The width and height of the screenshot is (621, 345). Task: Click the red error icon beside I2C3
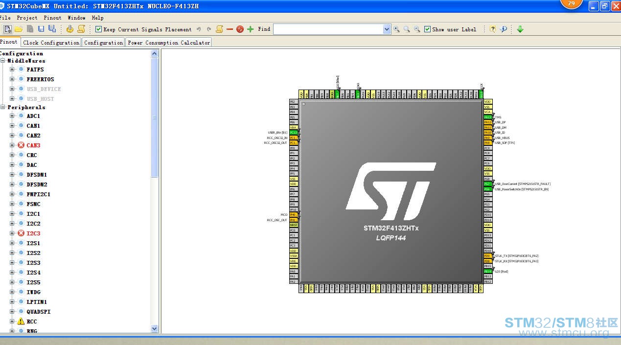(x=21, y=233)
